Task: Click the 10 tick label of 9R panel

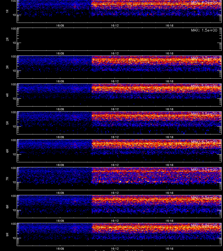Action: [14, 238]
